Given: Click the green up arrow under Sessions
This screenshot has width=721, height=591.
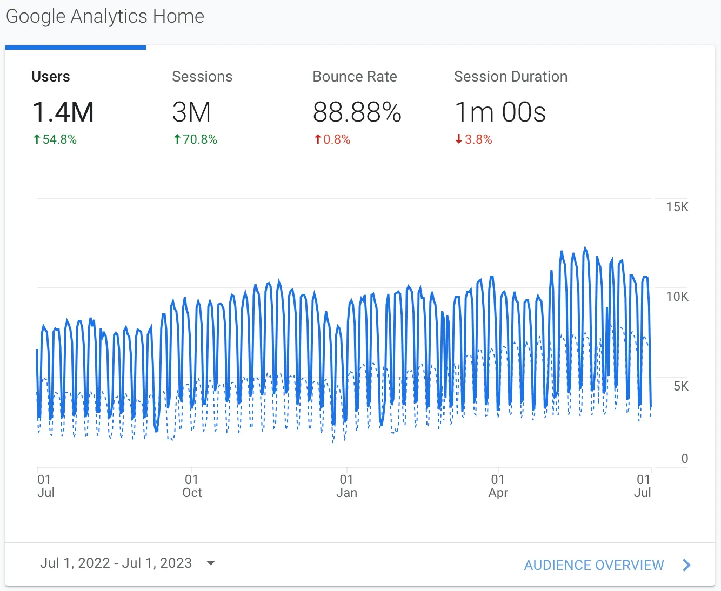Looking at the screenshot, I should coord(177,139).
